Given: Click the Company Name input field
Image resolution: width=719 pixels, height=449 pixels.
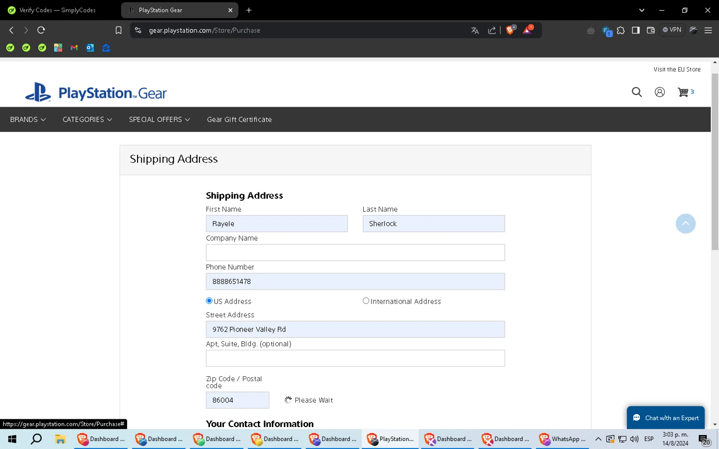Looking at the screenshot, I should (355, 253).
